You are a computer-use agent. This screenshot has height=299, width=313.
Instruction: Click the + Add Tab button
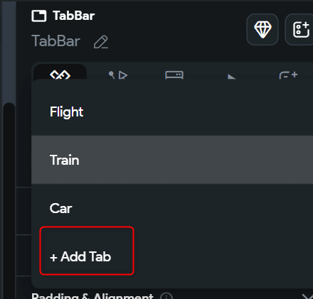point(87,251)
